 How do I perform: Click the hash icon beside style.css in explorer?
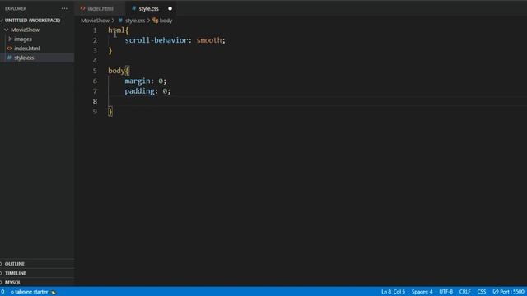coord(9,58)
